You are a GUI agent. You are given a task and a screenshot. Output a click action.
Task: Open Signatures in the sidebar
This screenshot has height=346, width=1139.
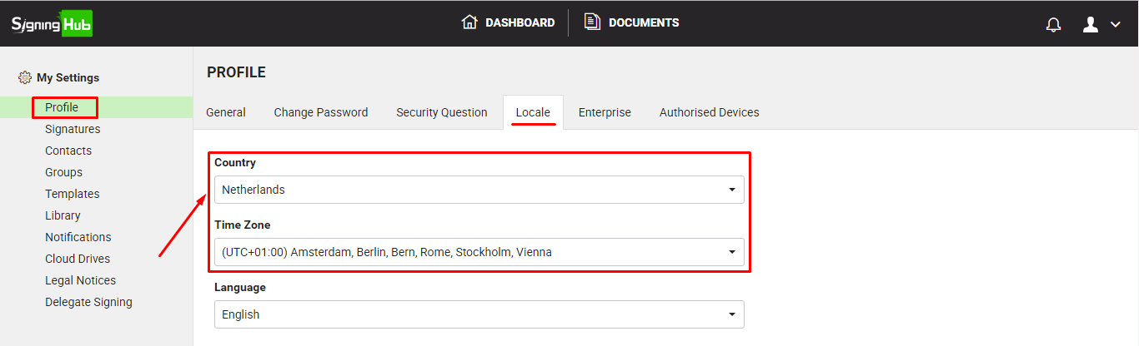(73, 129)
